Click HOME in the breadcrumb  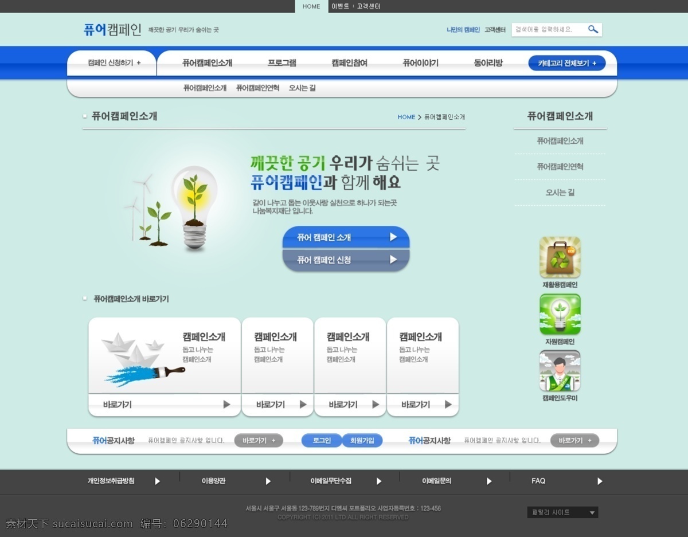[406, 117]
